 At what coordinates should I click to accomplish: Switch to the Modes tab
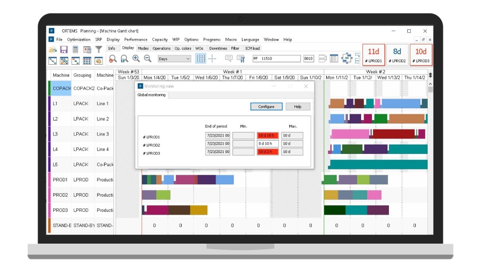(x=143, y=48)
